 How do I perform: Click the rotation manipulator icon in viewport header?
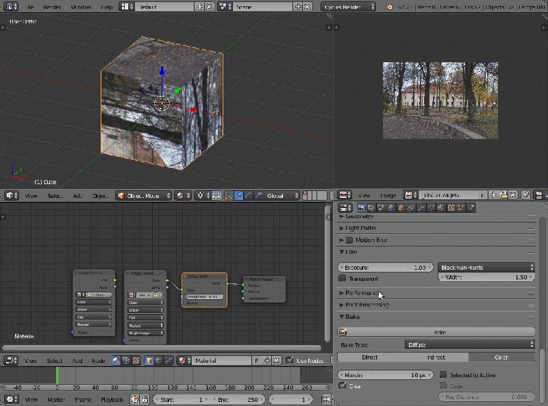247,195
